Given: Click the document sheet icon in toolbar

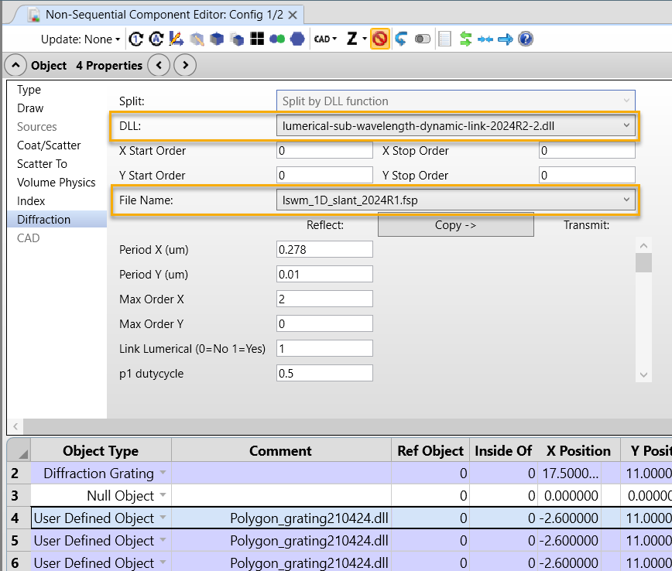Looking at the screenshot, I should point(445,39).
